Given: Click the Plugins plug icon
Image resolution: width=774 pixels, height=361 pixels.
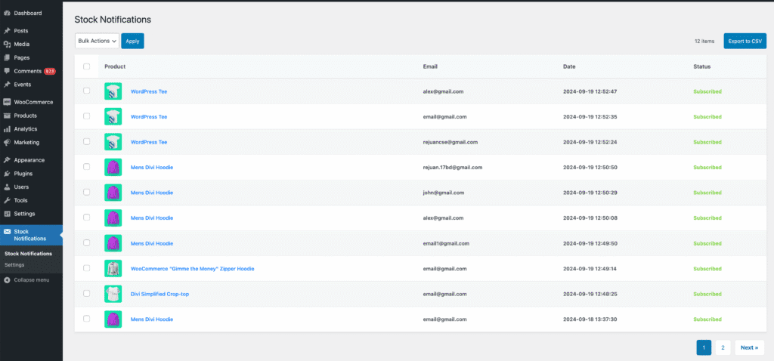Looking at the screenshot, I should pyautogui.click(x=7, y=174).
